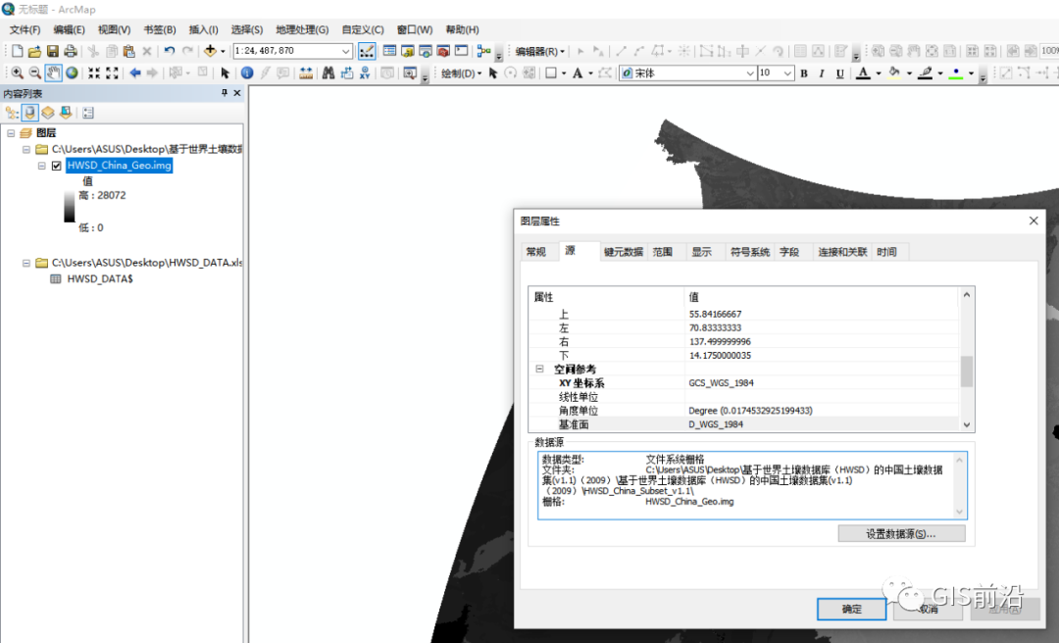Click the property list scrollbar down arrow
The width and height of the screenshot is (1059, 643).
(967, 424)
